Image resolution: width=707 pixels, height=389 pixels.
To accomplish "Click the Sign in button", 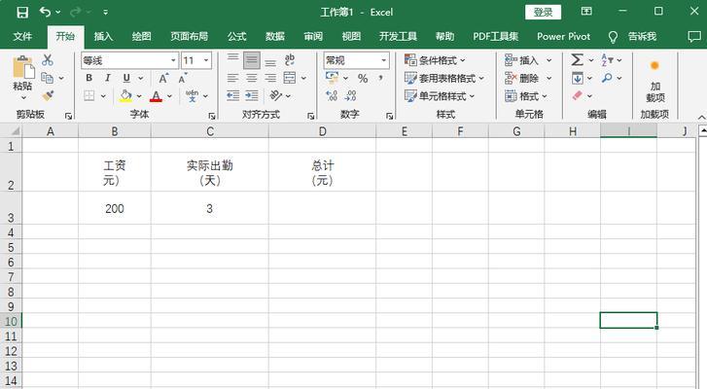I will coord(543,13).
